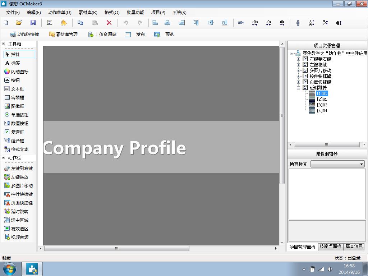Screen dimensions: 368x276
Task: Collapse the 工具箱 toolbox section
Action: coord(4,43)
